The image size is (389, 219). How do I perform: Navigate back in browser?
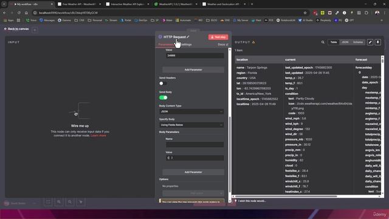(x=4, y=13)
